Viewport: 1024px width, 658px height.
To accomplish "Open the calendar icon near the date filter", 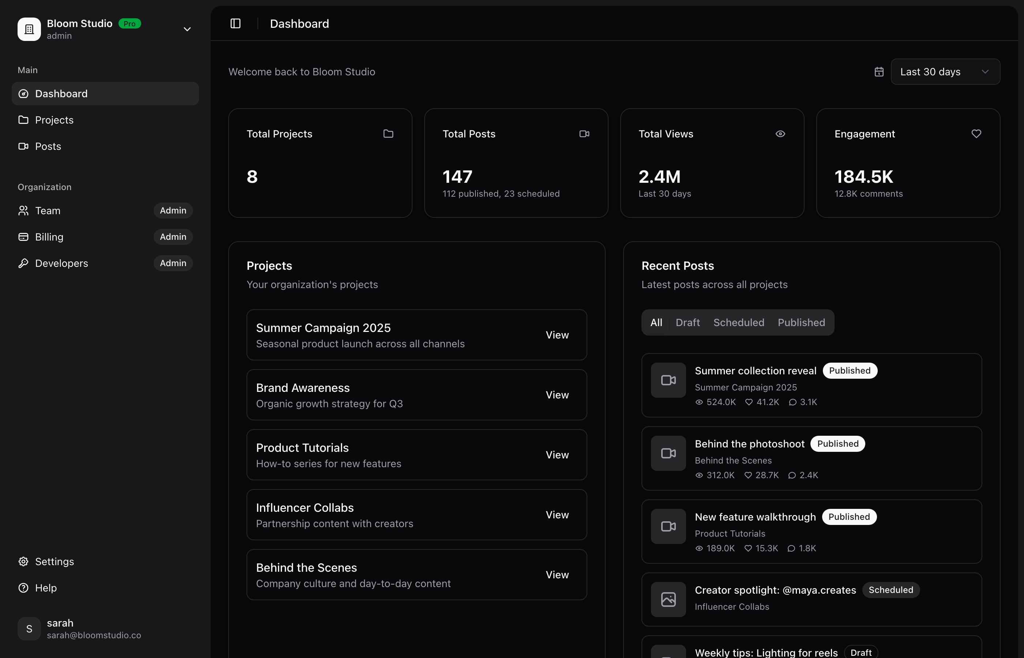I will point(879,71).
